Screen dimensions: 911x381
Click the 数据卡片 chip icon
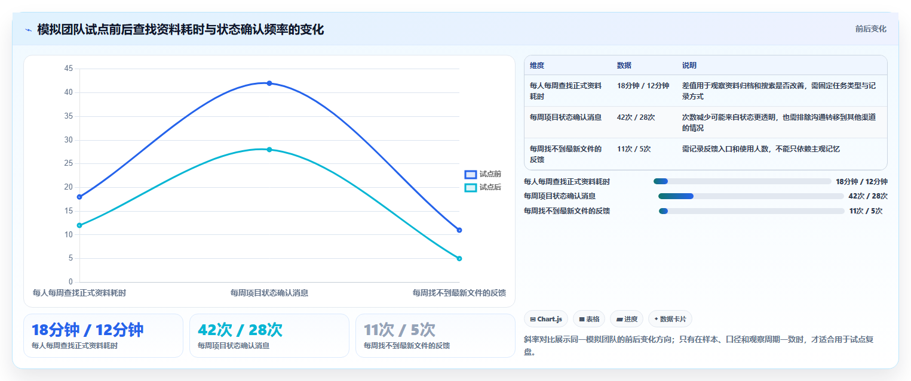pyautogui.click(x=657, y=320)
